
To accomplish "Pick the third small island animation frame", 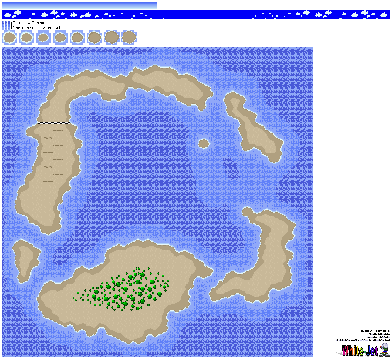I will pyautogui.click(x=44, y=38).
